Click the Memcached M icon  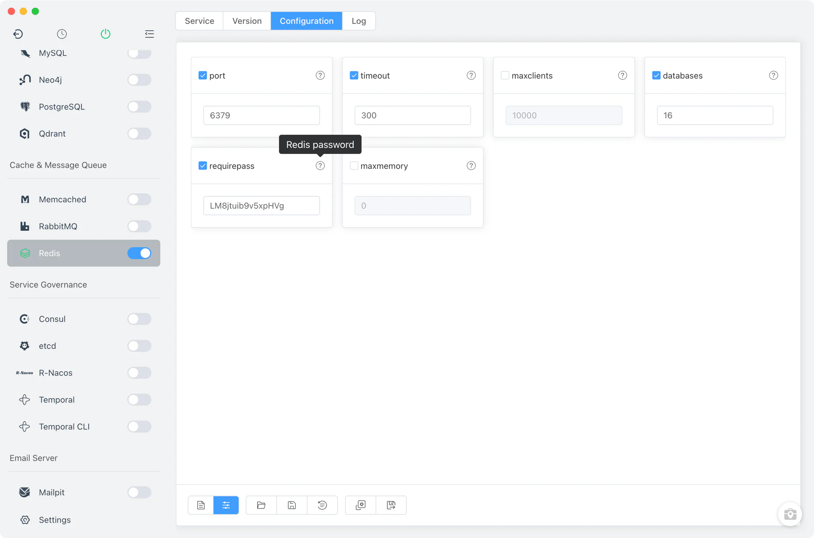(x=25, y=199)
